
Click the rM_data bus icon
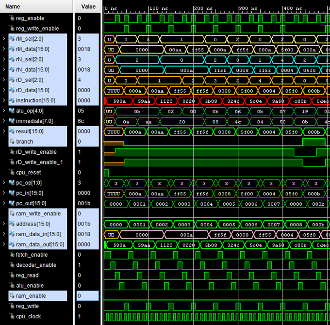(12, 49)
